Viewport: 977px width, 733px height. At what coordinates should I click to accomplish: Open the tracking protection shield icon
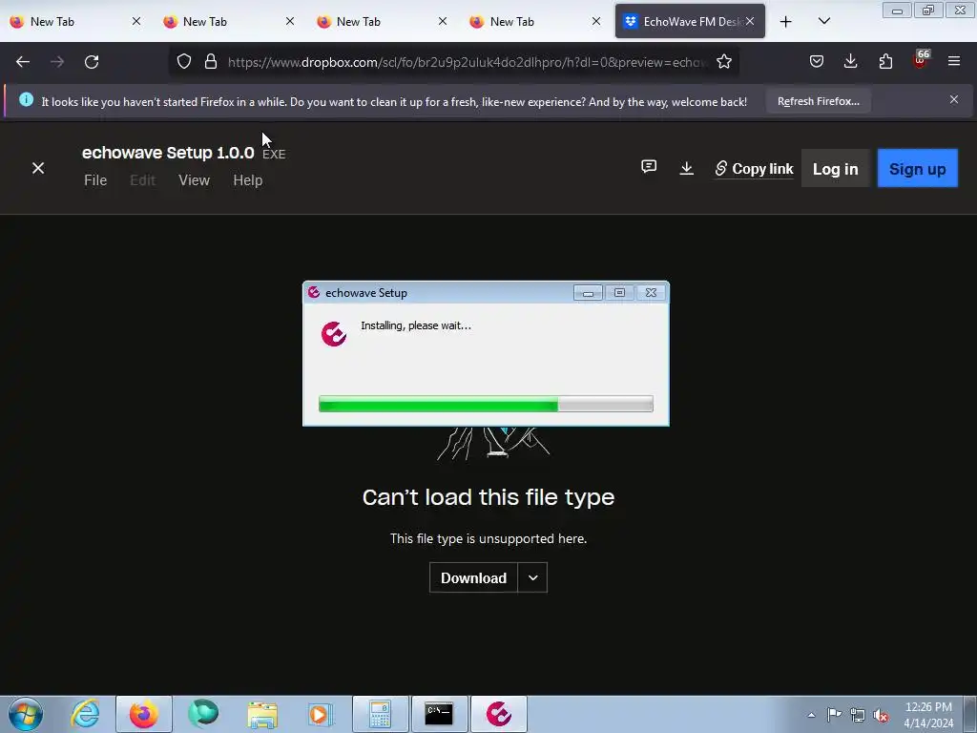184,62
